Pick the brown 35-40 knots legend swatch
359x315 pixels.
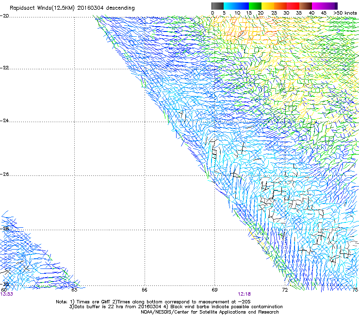[306, 6]
